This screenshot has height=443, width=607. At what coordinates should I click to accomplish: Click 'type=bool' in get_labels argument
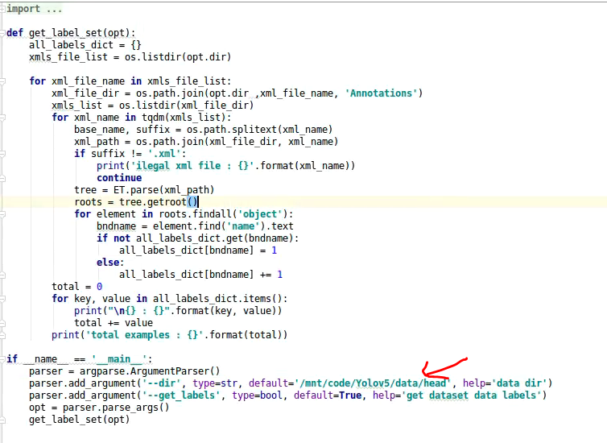pos(257,395)
